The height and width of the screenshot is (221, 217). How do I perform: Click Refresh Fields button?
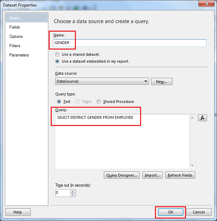click(180, 175)
